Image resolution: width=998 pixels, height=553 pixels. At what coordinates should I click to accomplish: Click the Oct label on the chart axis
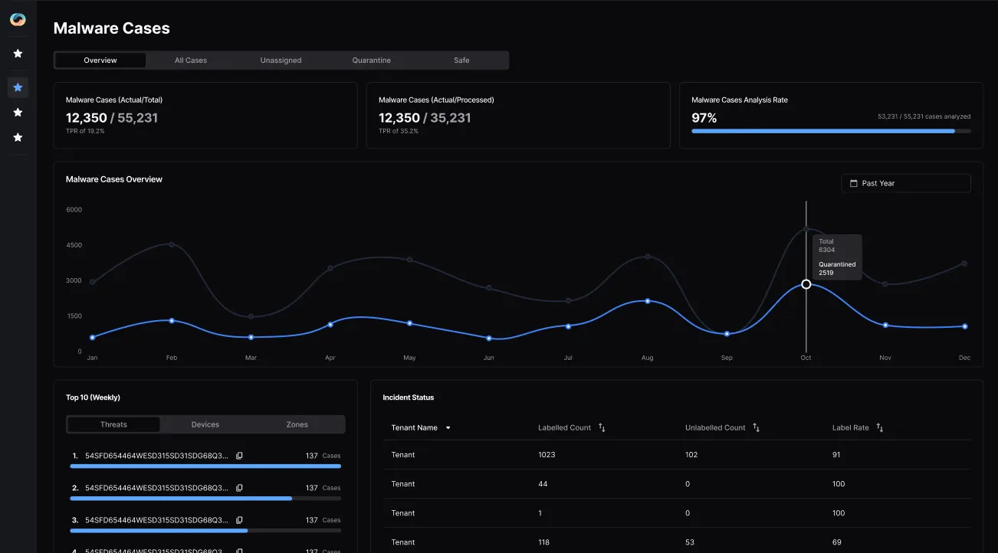point(806,358)
